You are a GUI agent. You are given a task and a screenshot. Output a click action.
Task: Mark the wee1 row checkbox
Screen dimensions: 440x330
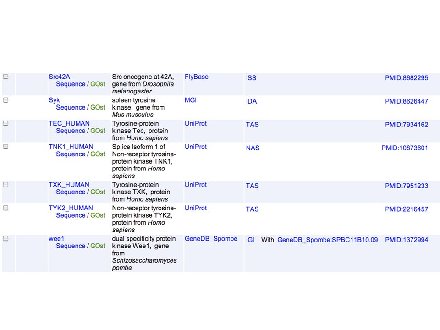pyautogui.click(x=5, y=238)
